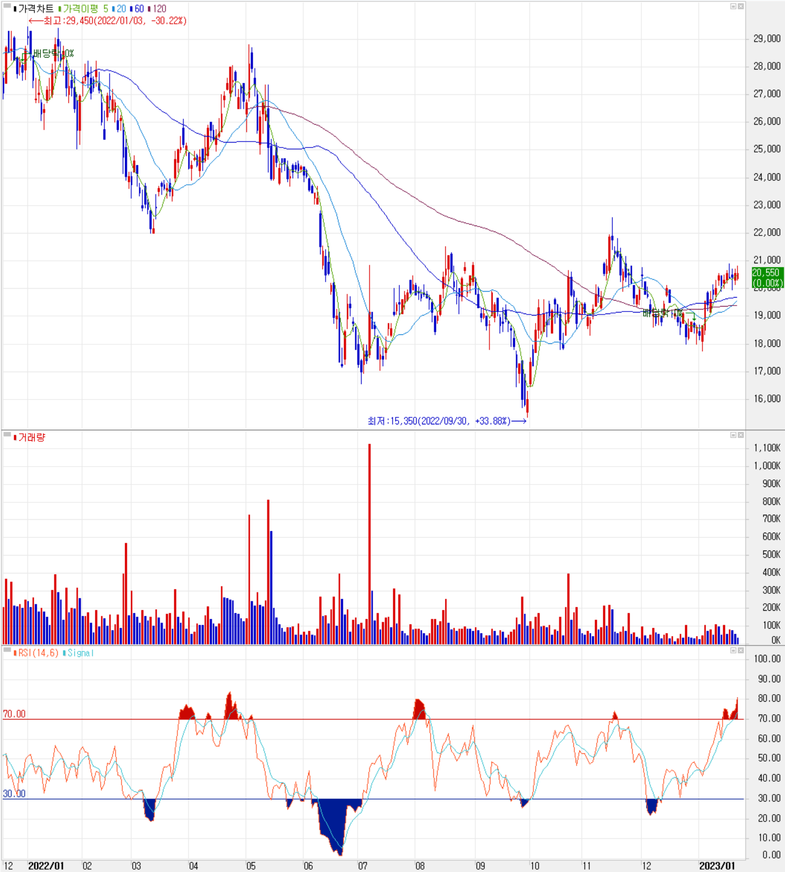
Task: Click the largest volume spike bar in July
Action: (369, 544)
